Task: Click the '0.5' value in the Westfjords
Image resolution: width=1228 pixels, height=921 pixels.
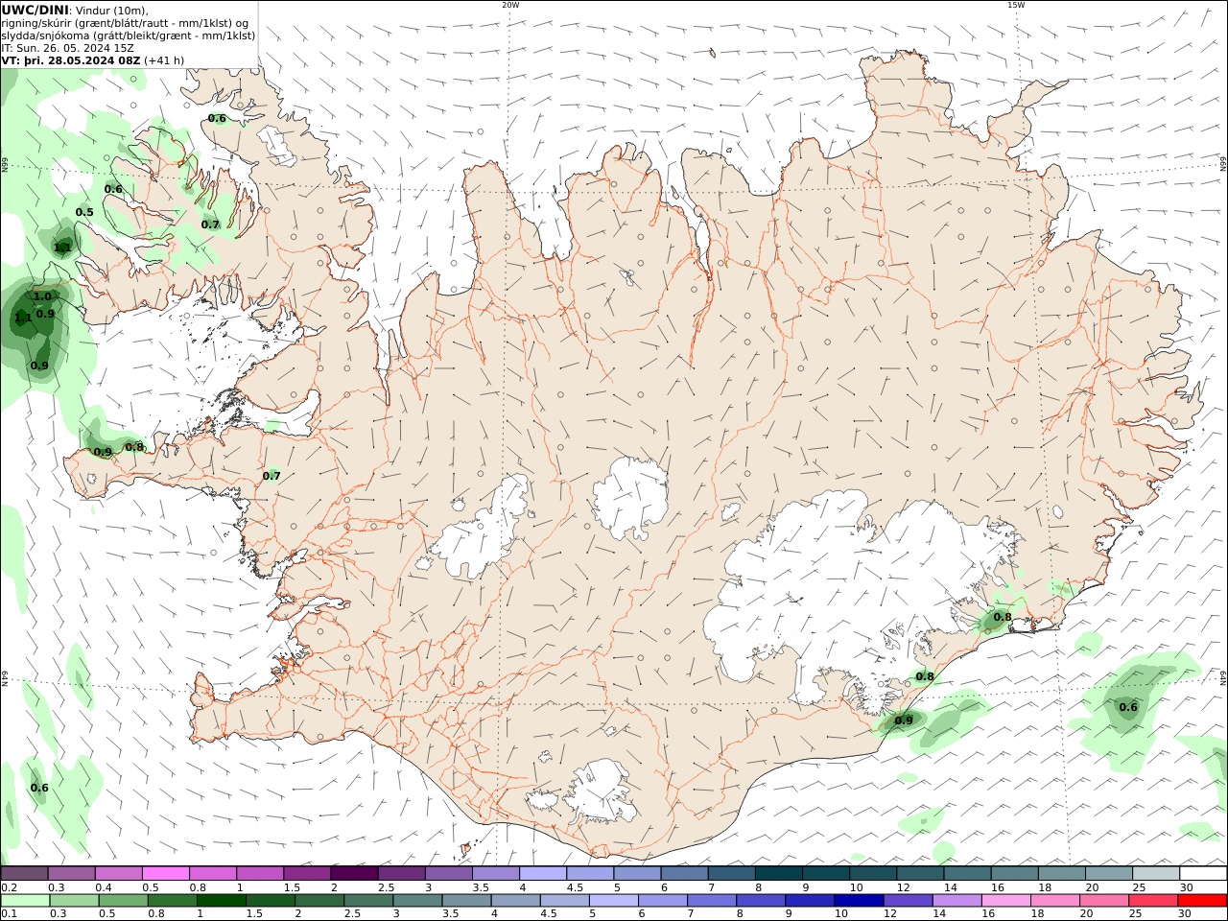Action: pos(84,212)
